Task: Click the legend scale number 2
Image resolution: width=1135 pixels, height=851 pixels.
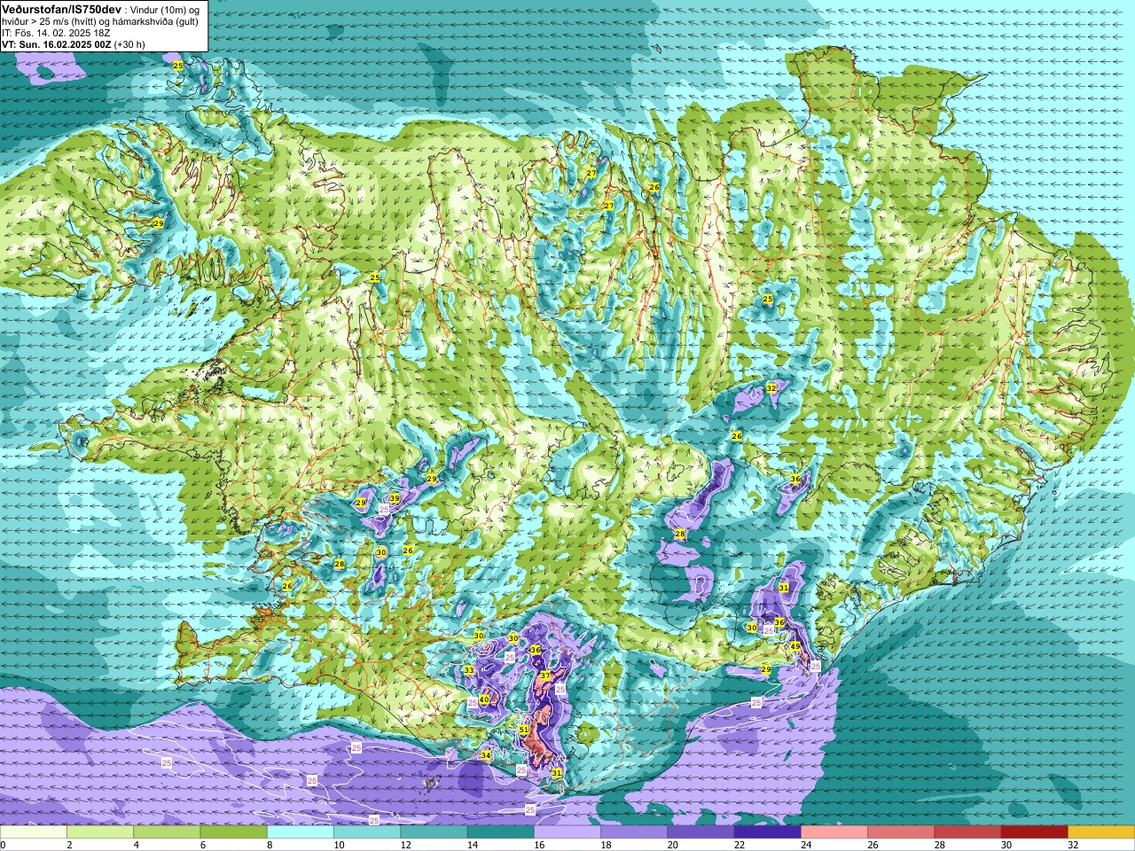Action: pos(67,845)
